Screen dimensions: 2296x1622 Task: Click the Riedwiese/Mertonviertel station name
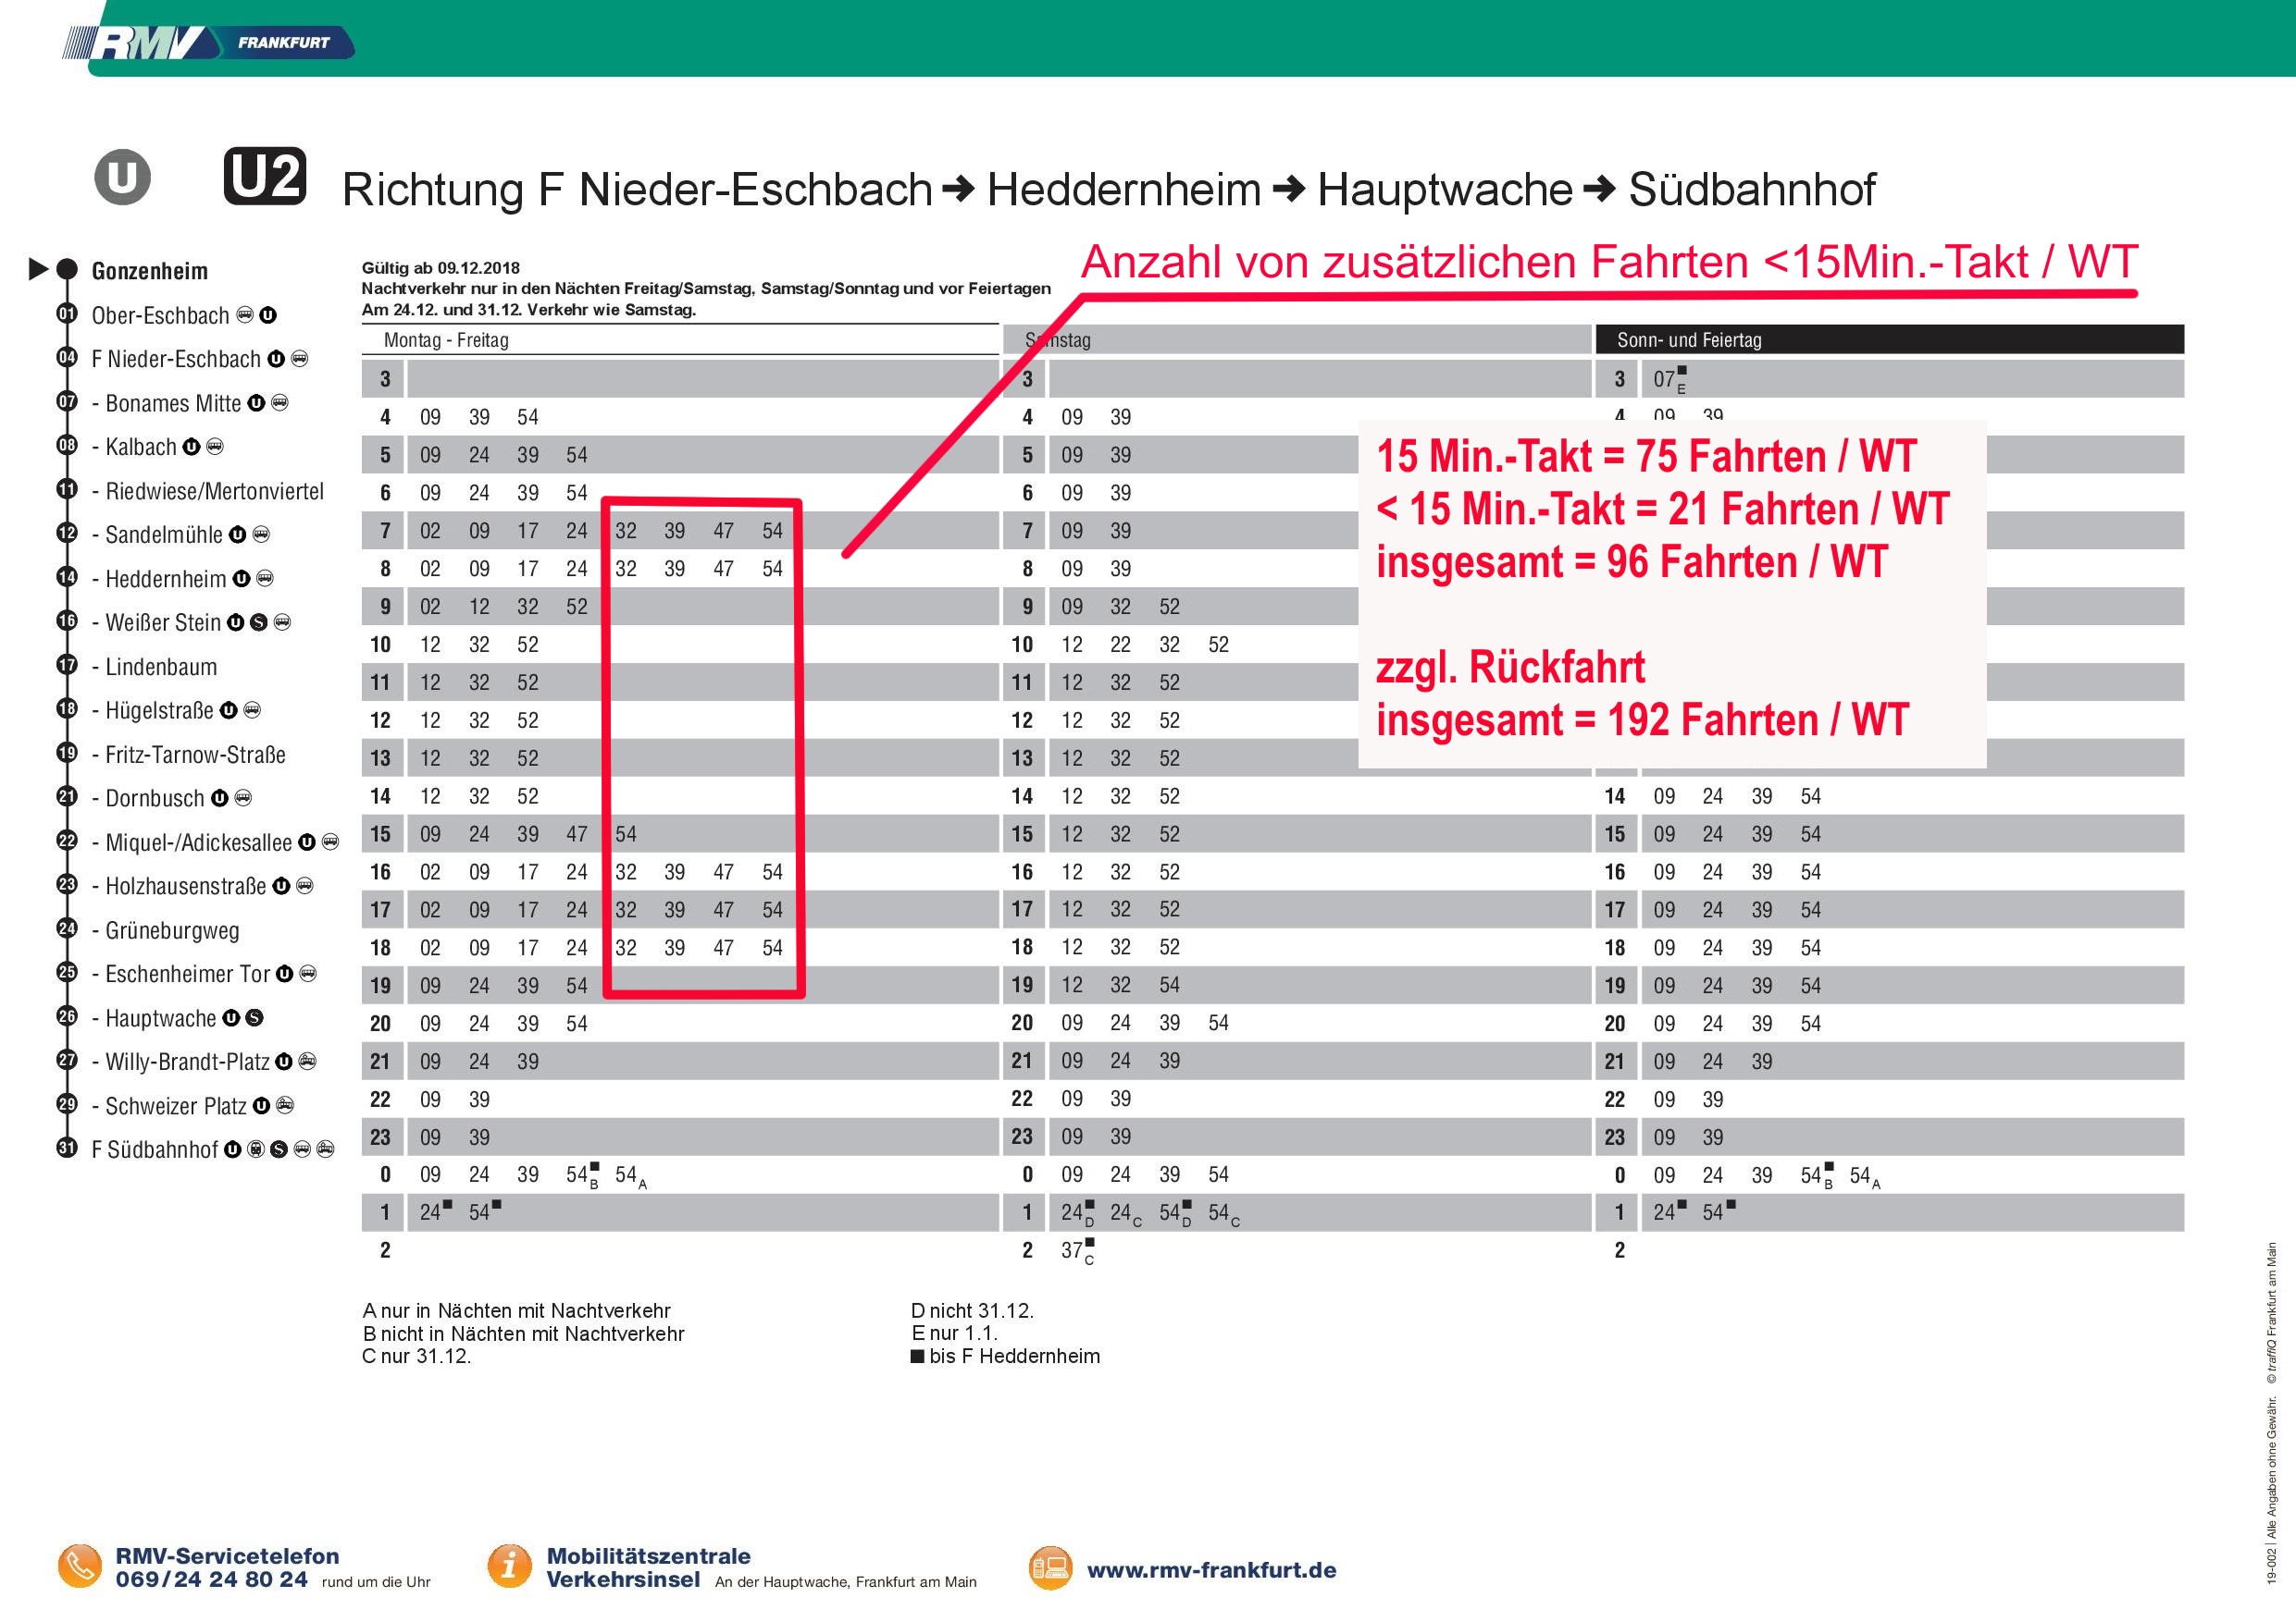[215, 492]
